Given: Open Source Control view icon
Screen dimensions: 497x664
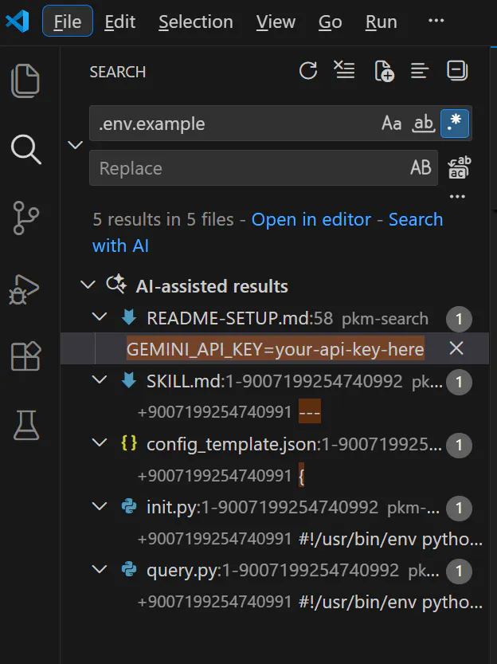Looking at the screenshot, I should [25, 218].
